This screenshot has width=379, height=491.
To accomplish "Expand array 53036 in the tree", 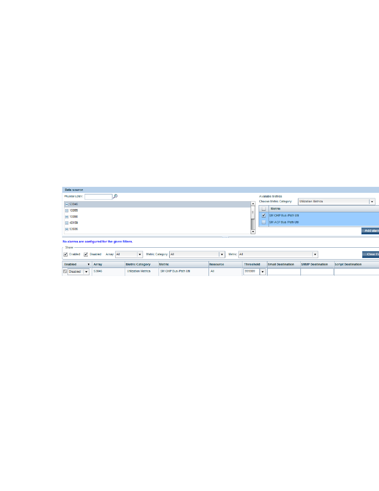I will (67, 229).
